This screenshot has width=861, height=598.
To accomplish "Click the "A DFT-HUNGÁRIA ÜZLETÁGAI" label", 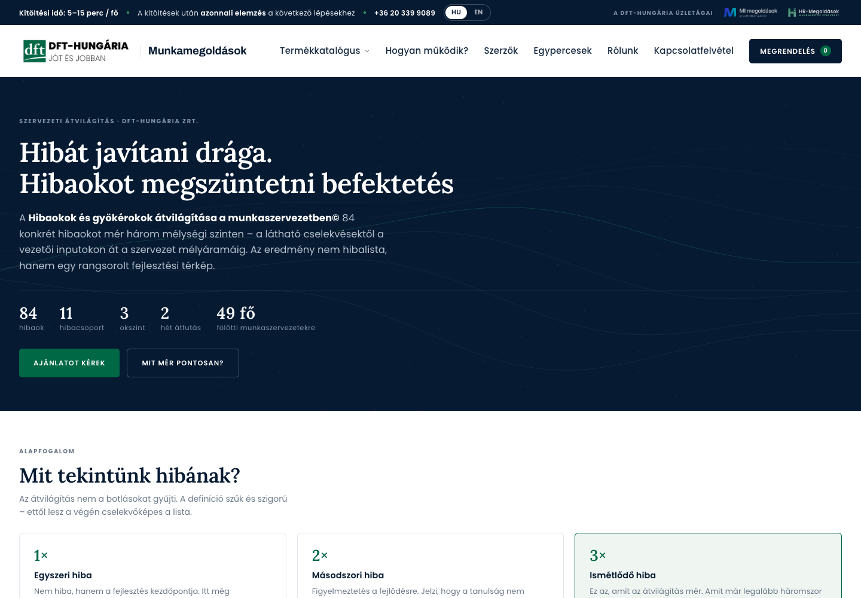I will pos(663,13).
